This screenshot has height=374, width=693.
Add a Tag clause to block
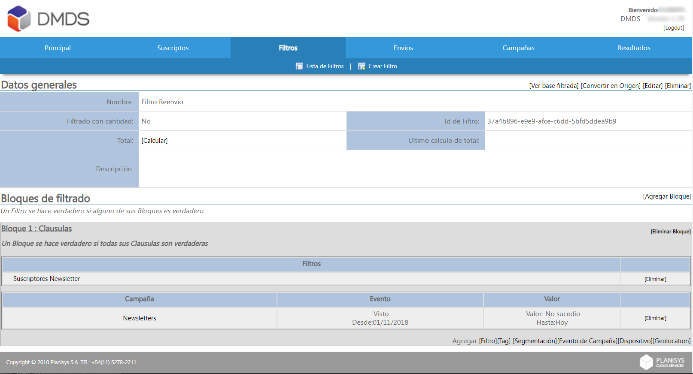pos(504,341)
